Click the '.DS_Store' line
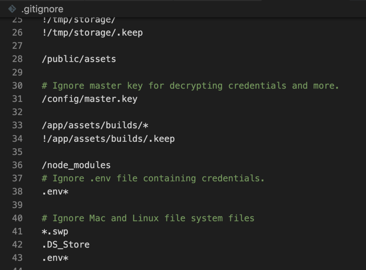 click(x=66, y=245)
